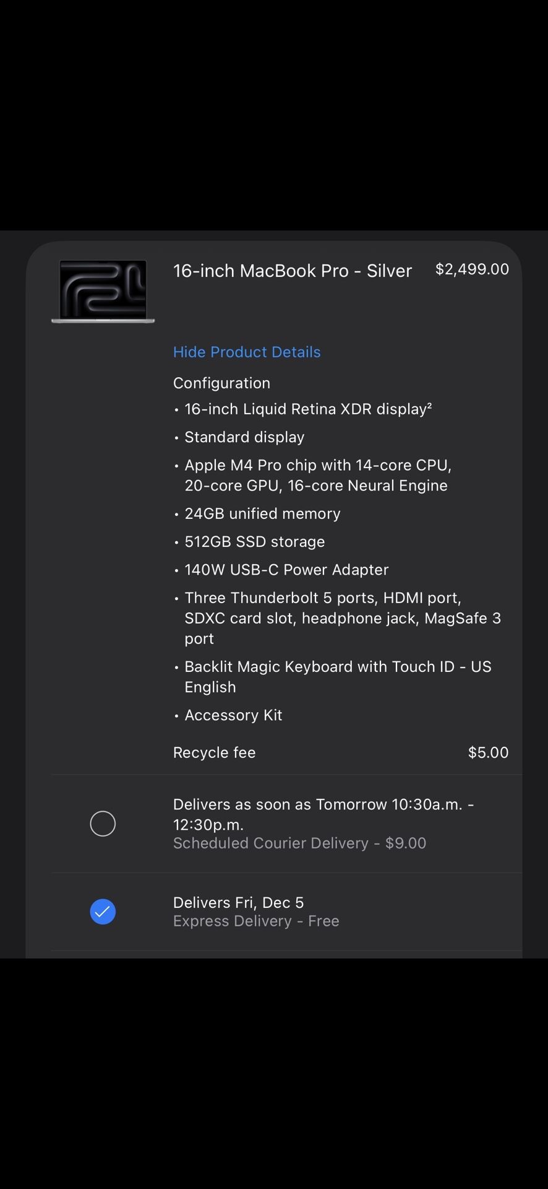Click the "Configuration" heading

pyautogui.click(x=221, y=383)
